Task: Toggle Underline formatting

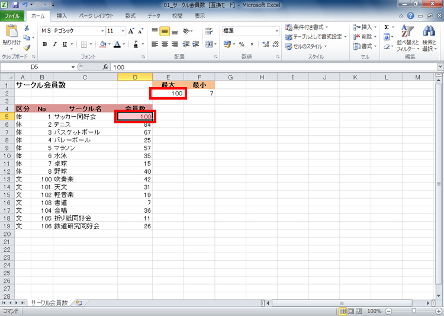Action: point(65,44)
